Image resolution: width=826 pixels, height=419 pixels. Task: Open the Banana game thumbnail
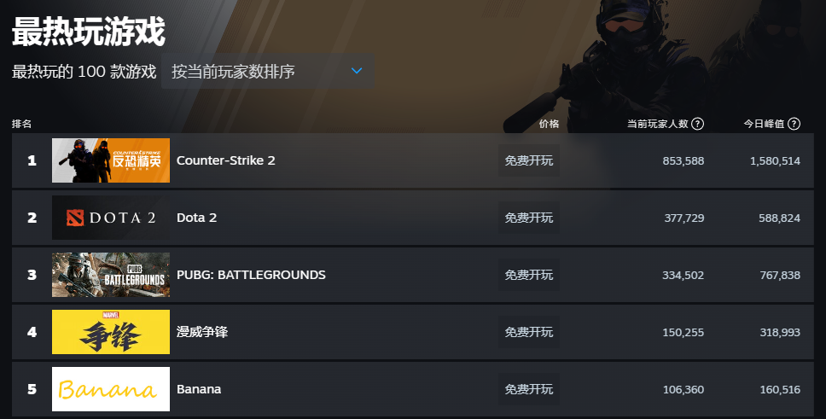[111, 389]
